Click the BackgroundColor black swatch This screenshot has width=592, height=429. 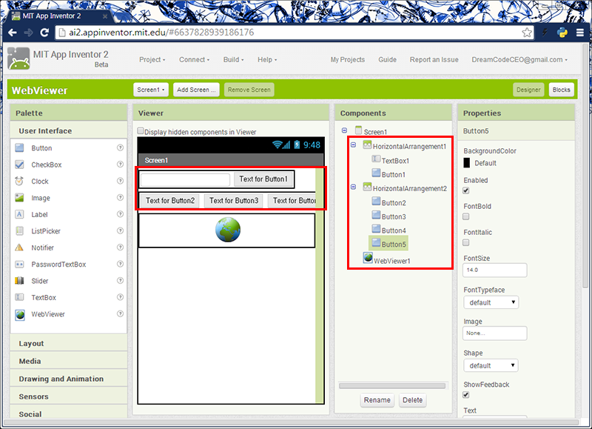(467, 163)
